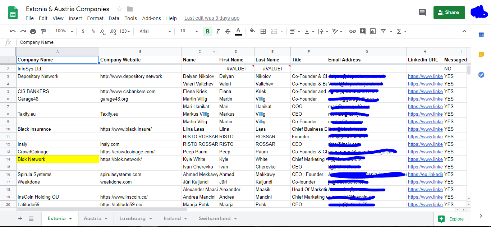This screenshot has height=227, width=491.
Task: Open text wrapping dropdown
Action: [x=323, y=31]
